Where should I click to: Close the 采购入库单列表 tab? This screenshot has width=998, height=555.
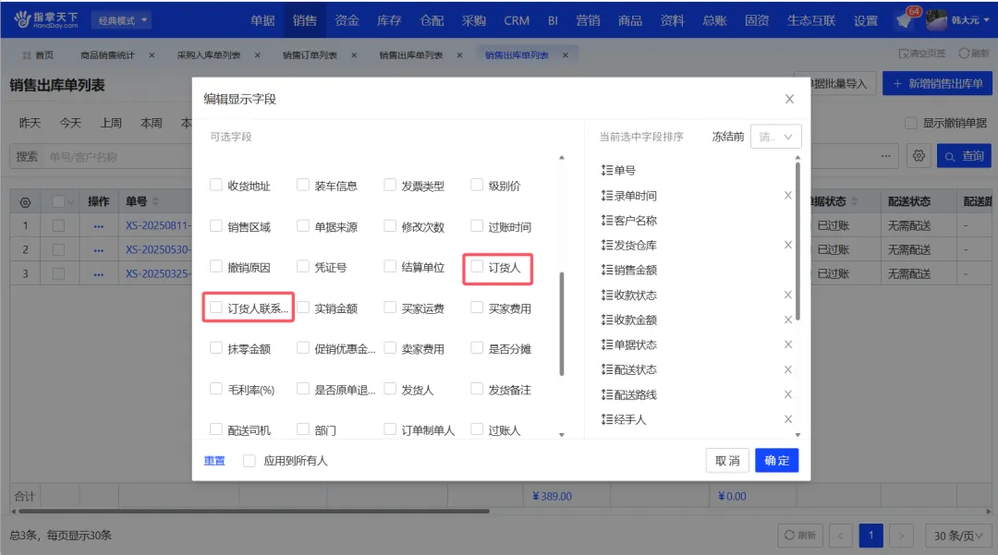click(x=257, y=55)
